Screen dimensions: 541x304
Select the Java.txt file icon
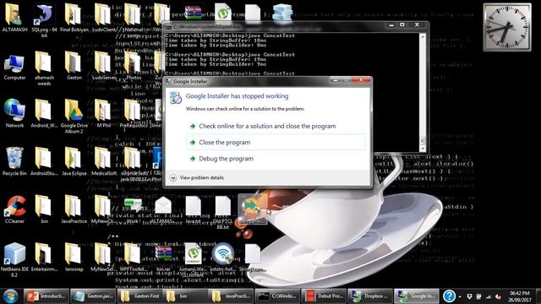tap(194, 209)
